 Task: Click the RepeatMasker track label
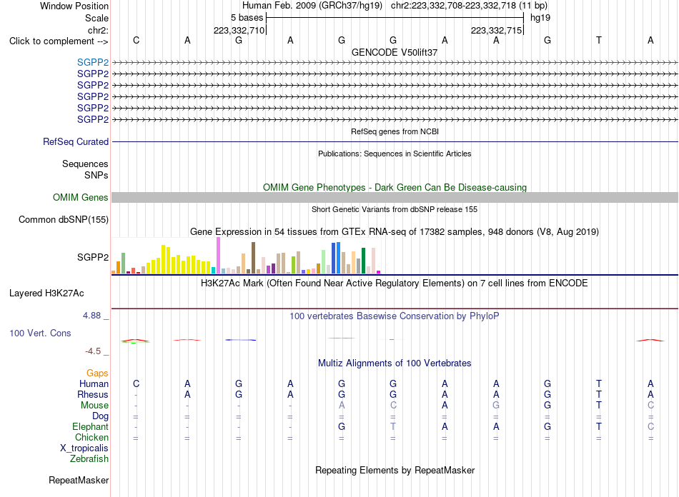[x=79, y=480]
